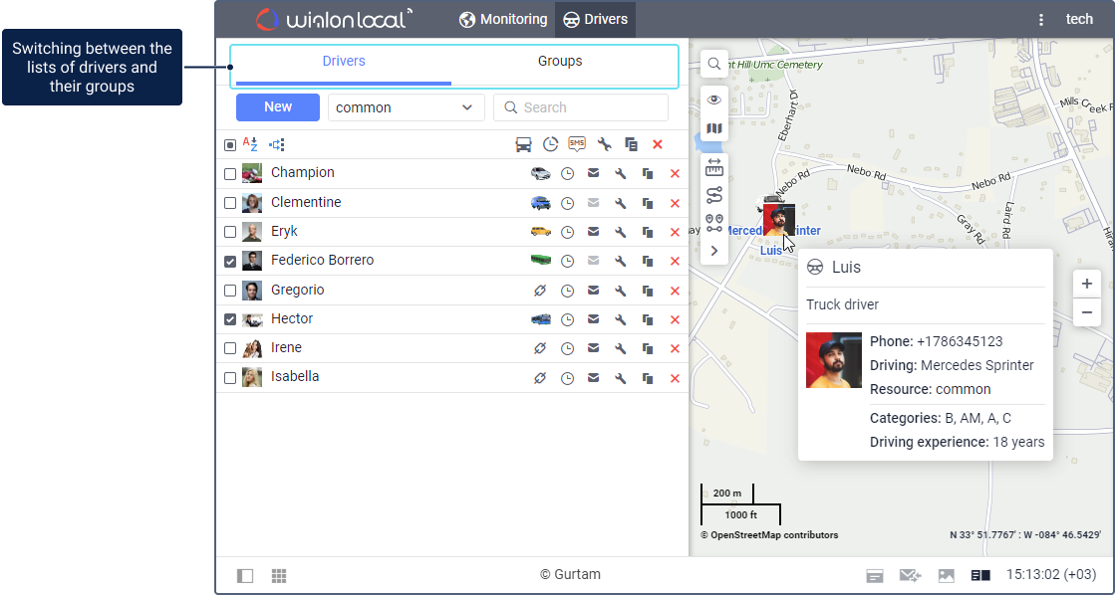This screenshot has height=595, width=1115.
Task: Send message to driver Hector
Action: tap(594, 319)
